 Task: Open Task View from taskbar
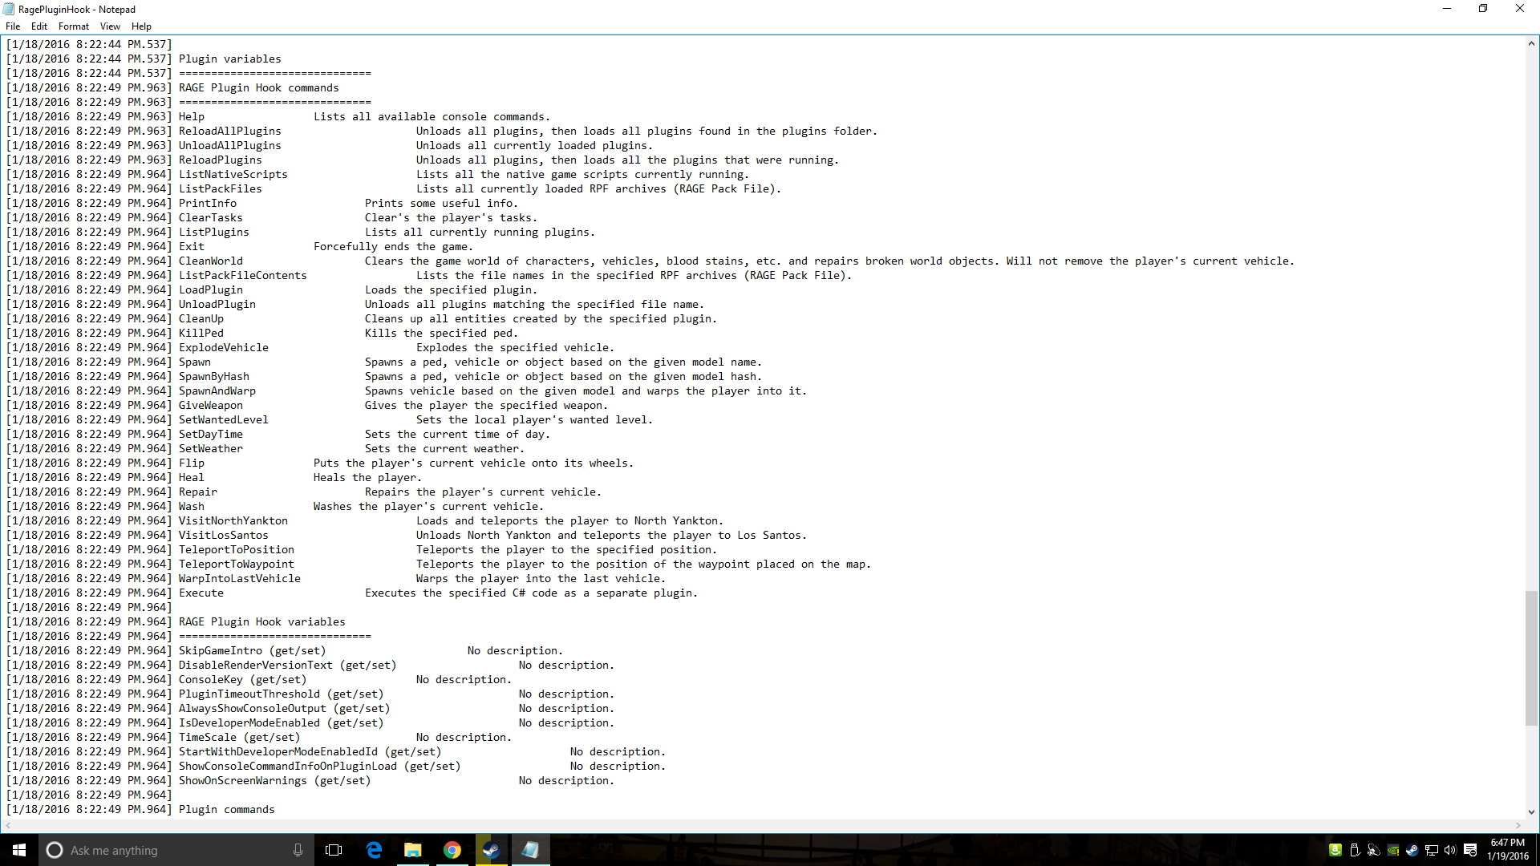[x=334, y=850]
